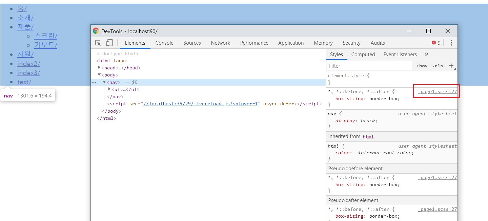Open DevTools three-dot customize menu

[x=451, y=43]
